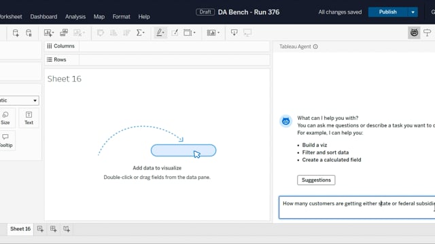
Task: Click in the Tableau Agent prompt box
Action: 357,207
